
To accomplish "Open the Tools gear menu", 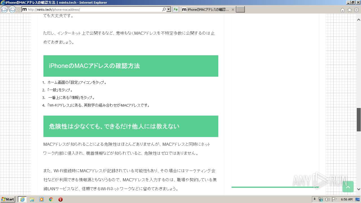I will [x=356, y=10].
